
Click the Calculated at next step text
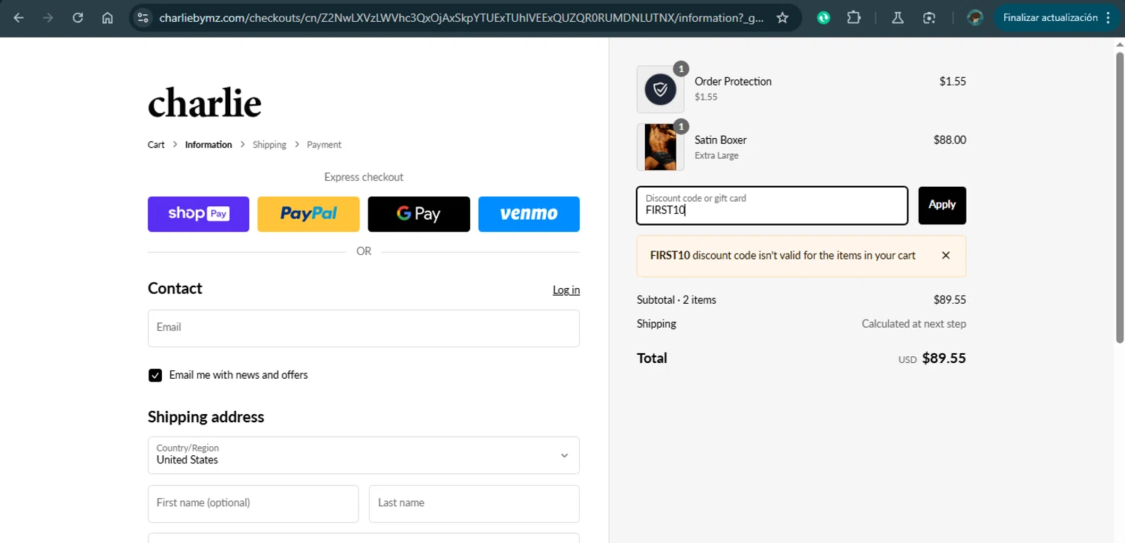pos(913,324)
